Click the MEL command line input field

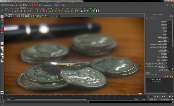pos(47,102)
